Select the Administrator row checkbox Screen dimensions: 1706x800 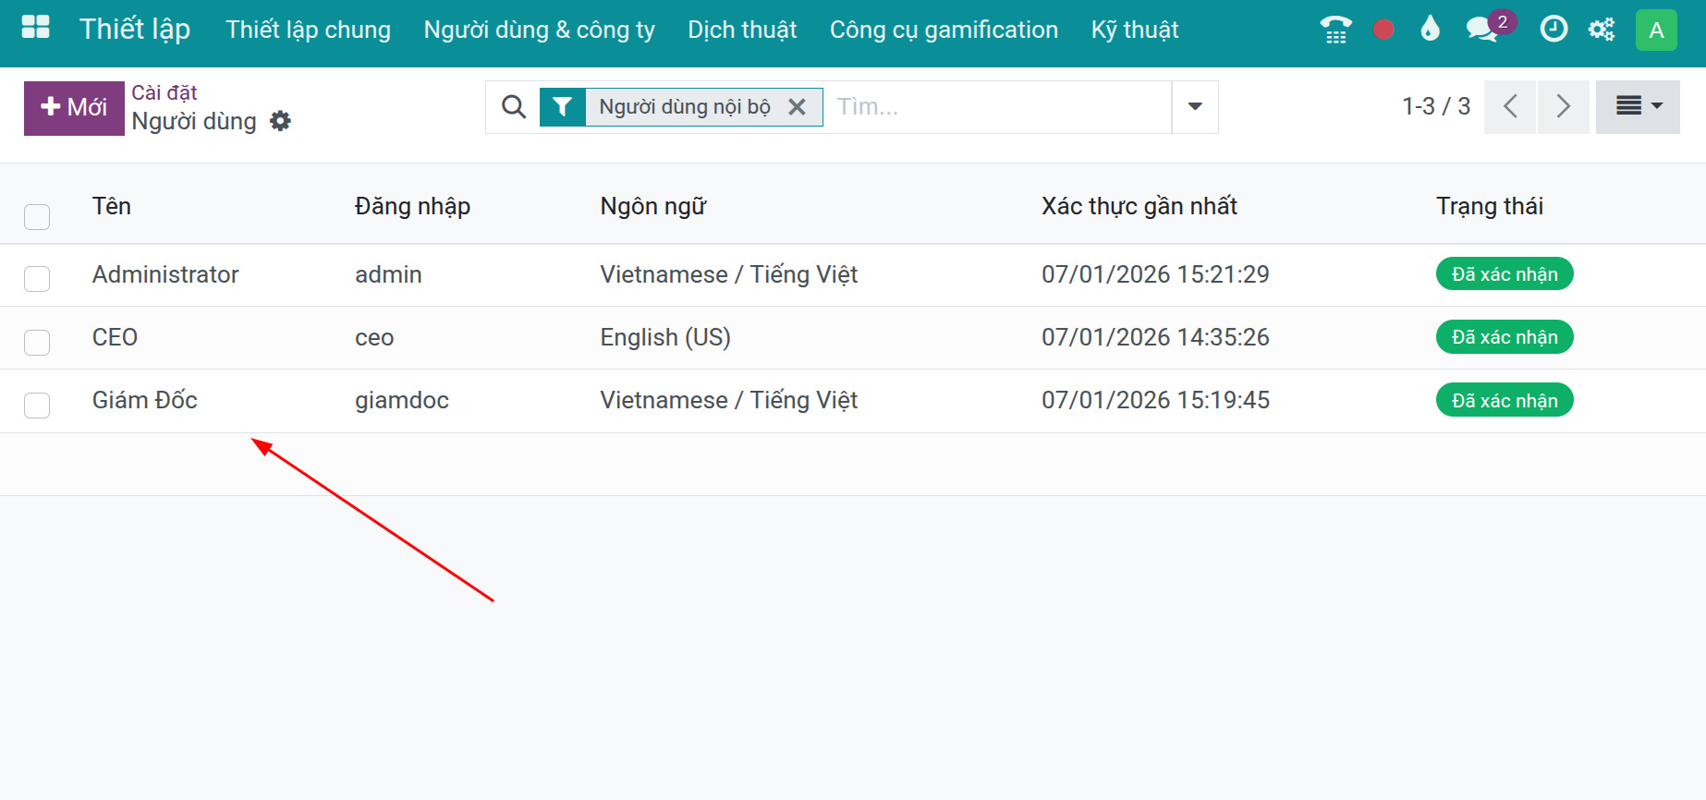(37, 278)
